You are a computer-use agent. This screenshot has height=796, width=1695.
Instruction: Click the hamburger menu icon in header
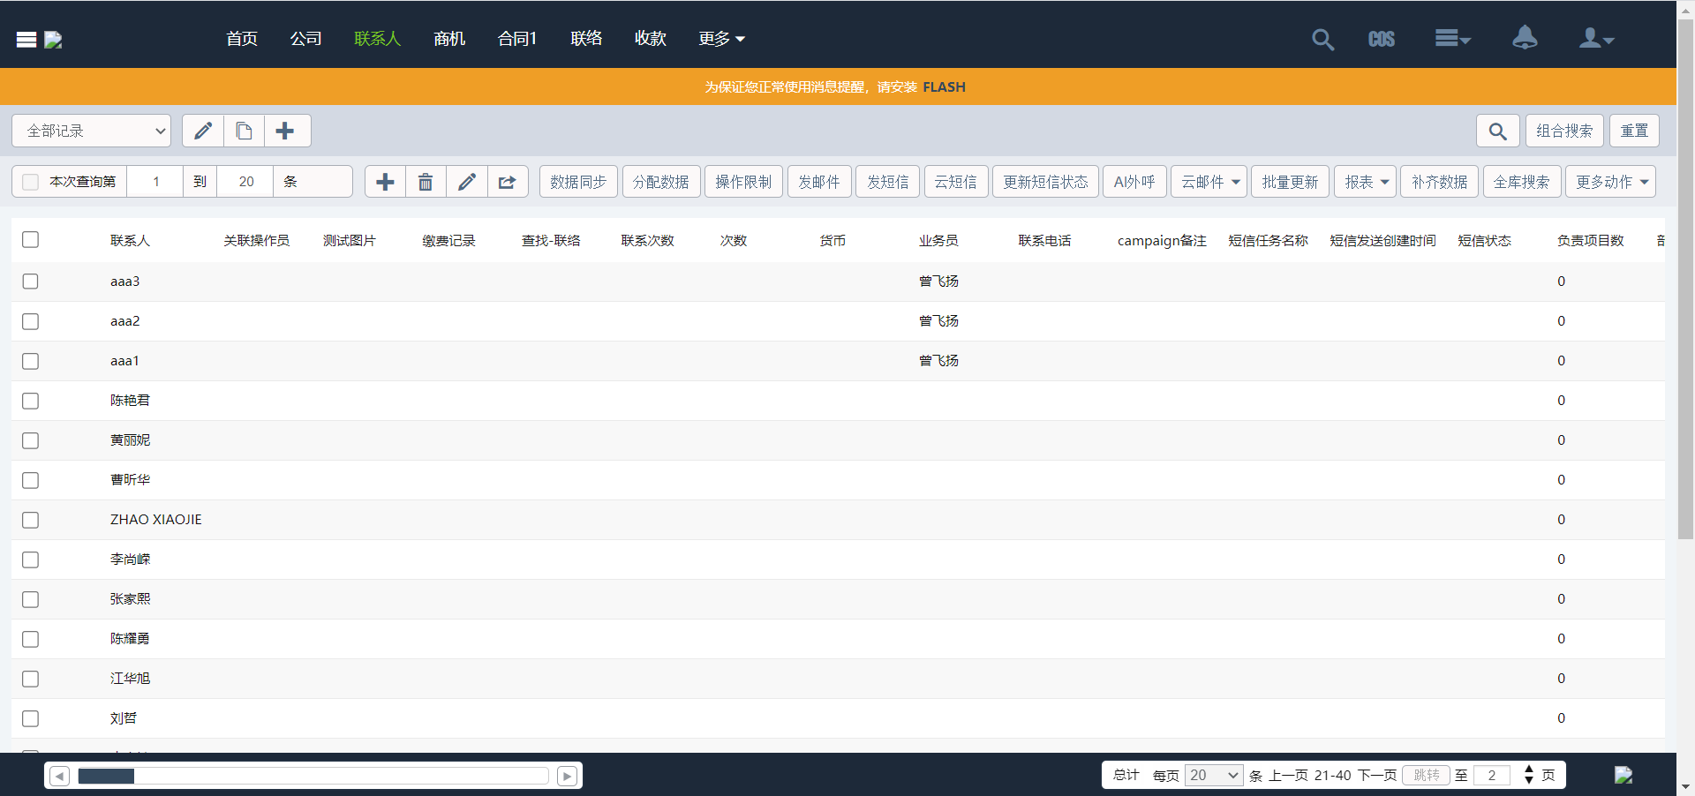(x=26, y=40)
